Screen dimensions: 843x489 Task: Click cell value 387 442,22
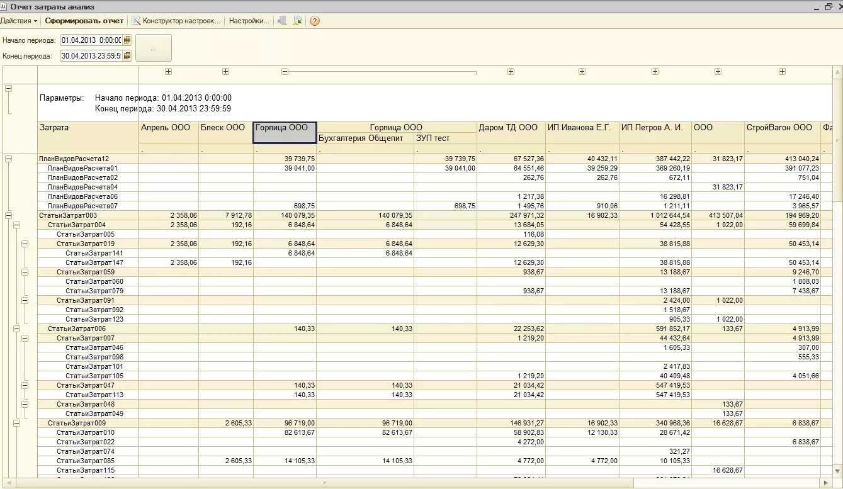[672, 159]
